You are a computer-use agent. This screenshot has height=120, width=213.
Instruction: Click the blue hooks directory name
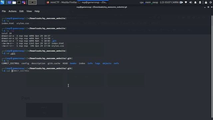click(x=73, y=63)
